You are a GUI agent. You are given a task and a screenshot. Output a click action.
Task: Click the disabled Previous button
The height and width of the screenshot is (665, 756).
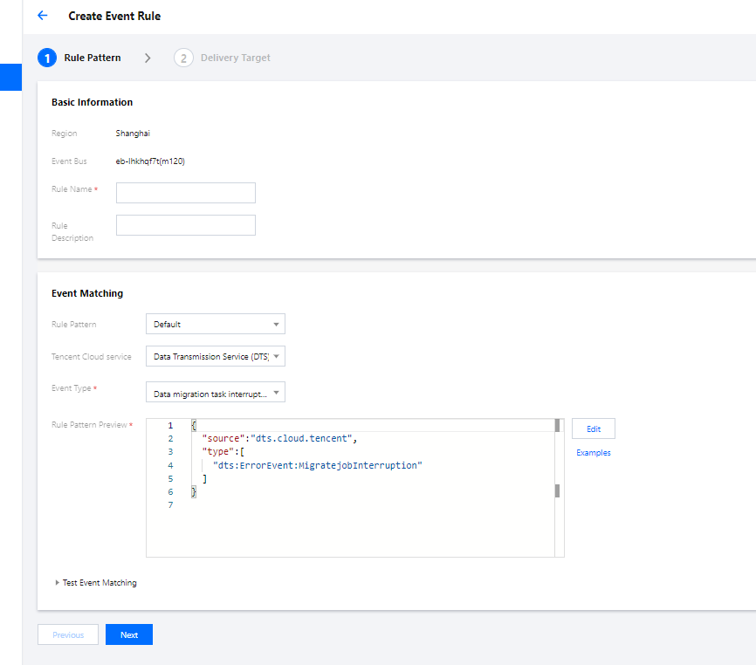click(x=68, y=635)
